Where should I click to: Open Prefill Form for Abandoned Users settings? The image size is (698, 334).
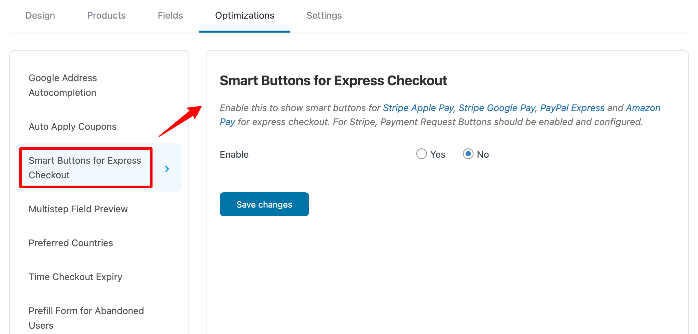coord(86,318)
